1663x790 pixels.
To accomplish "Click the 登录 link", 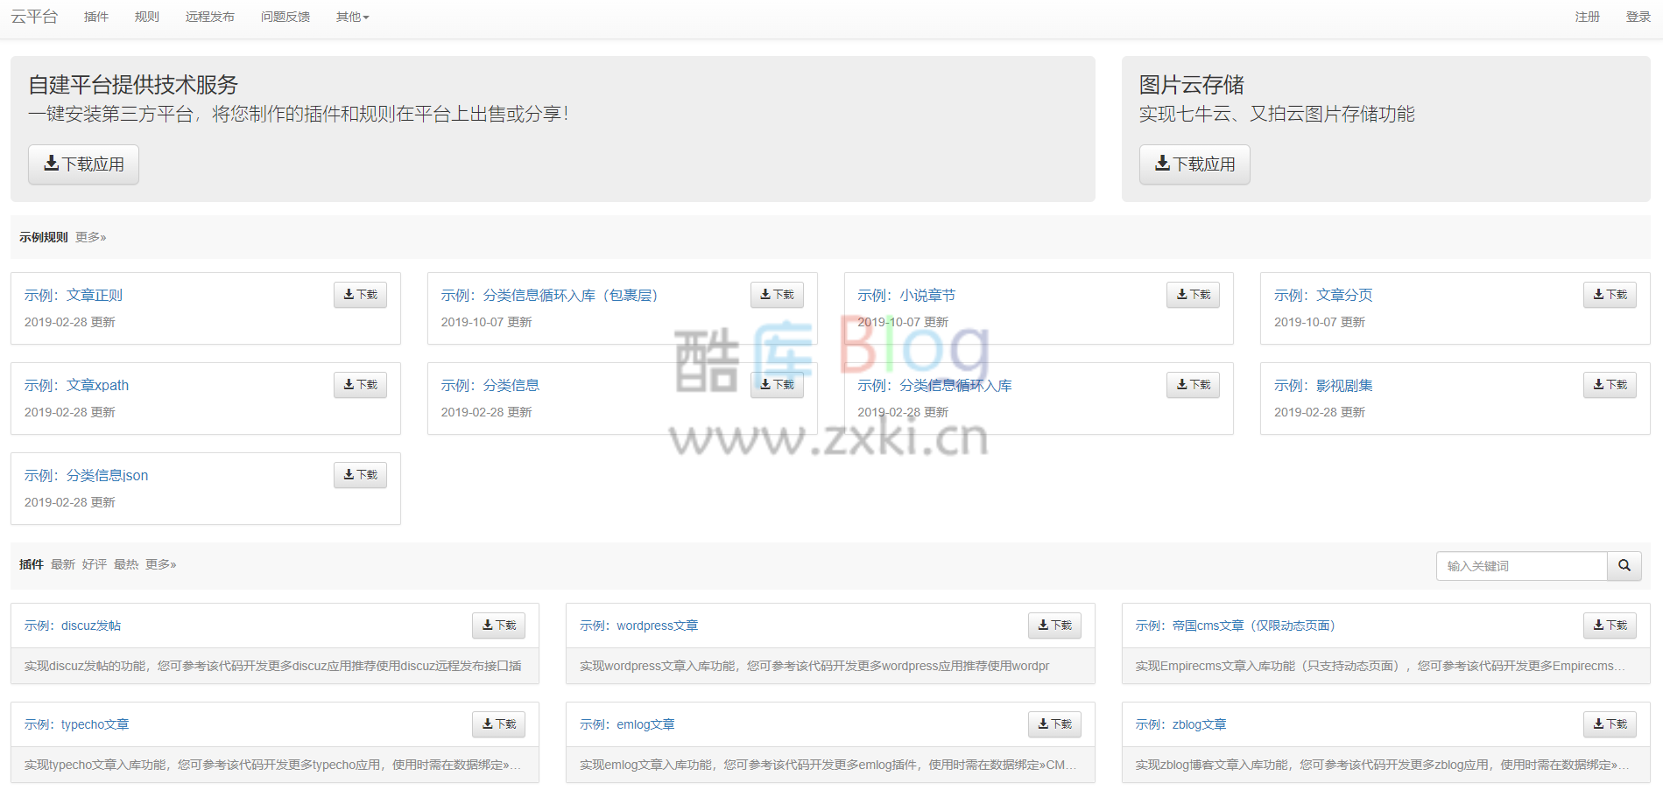I will 1637,16.
